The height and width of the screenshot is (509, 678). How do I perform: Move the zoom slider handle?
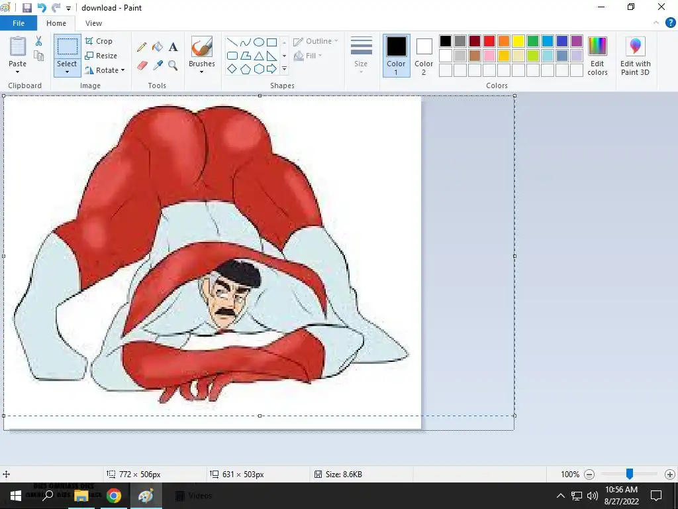630,474
